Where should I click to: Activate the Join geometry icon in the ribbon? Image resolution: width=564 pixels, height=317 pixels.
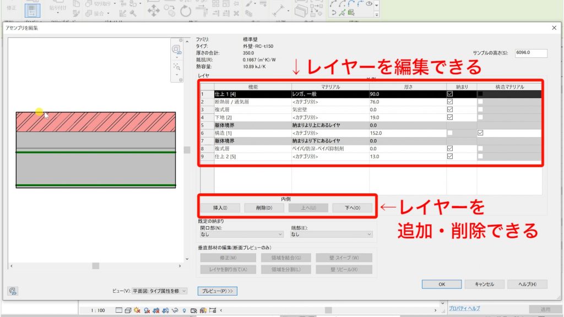pyautogui.click(x=89, y=13)
